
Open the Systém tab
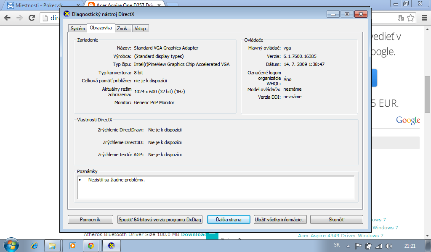tap(77, 29)
